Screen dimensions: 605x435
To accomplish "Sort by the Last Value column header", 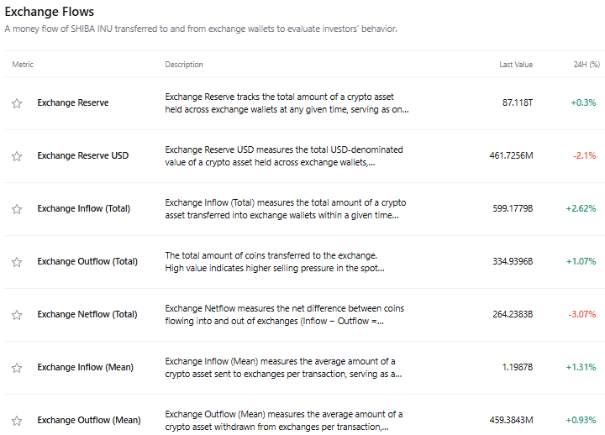I will (516, 65).
